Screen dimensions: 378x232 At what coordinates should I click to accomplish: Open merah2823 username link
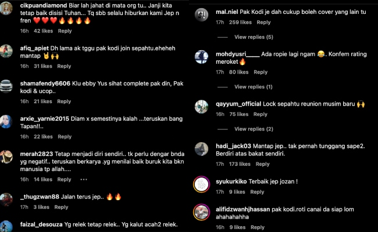click(37, 154)
